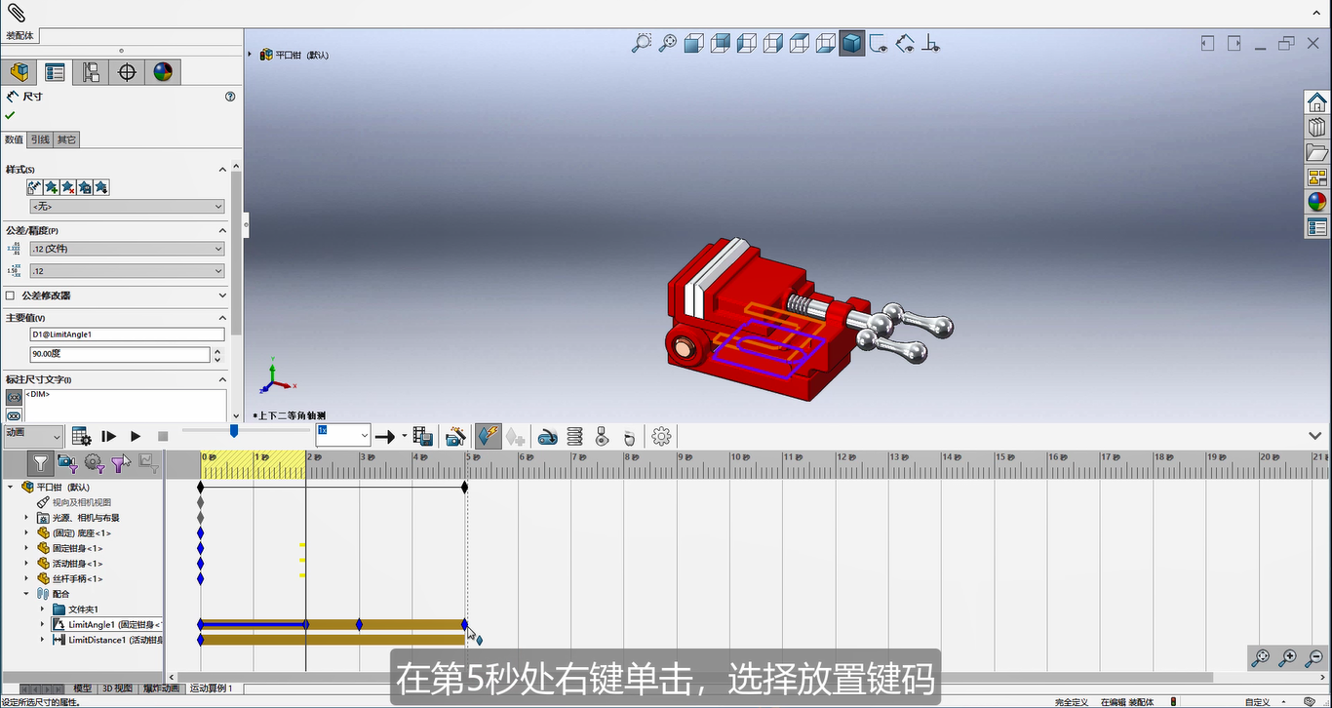
Task: Switch to the 3D 视图 bottom tab
Action: 117,688
